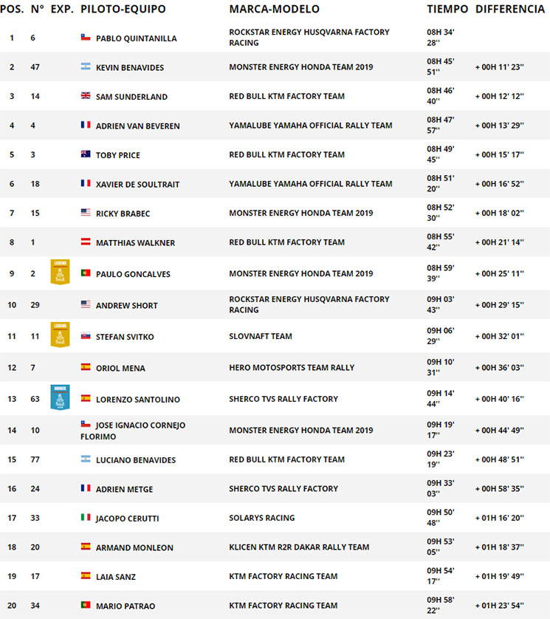550x619 pixels.
Task: Select rider name ANDREW SHORT
Action: 127,306
